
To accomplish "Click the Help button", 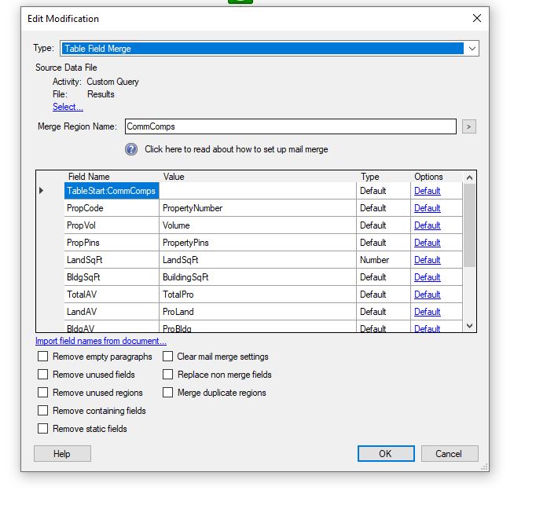I will pyautogui.click(x=62, y=453).
